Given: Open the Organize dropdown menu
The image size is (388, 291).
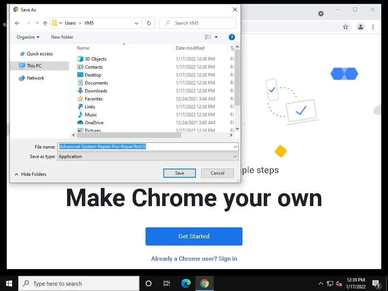Looking at the screenshot, I should pyautogui.click(x=28, y=37).
